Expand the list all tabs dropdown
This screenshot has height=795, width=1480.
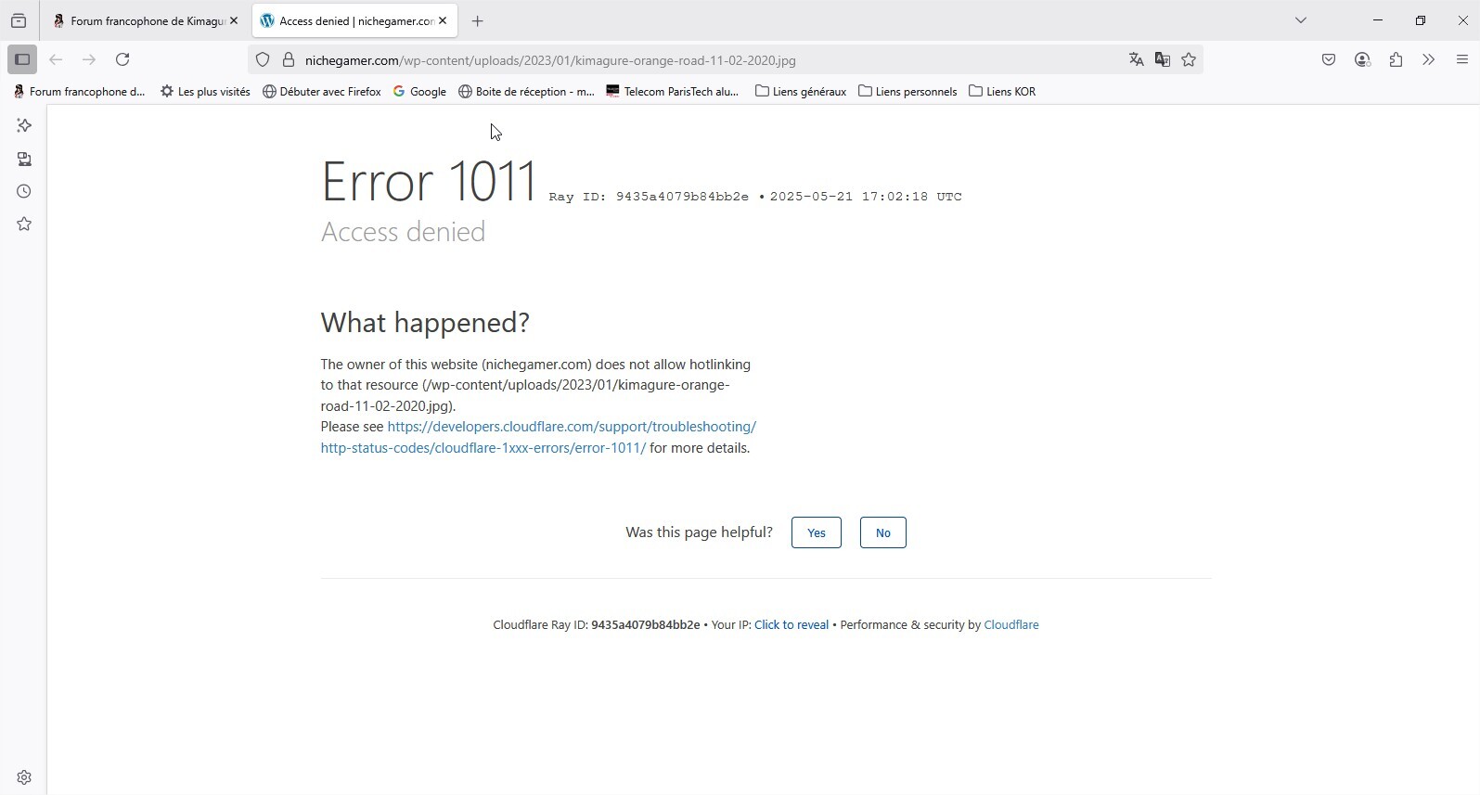1300,20
